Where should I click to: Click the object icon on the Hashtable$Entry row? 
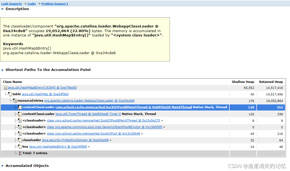point(20,147)
